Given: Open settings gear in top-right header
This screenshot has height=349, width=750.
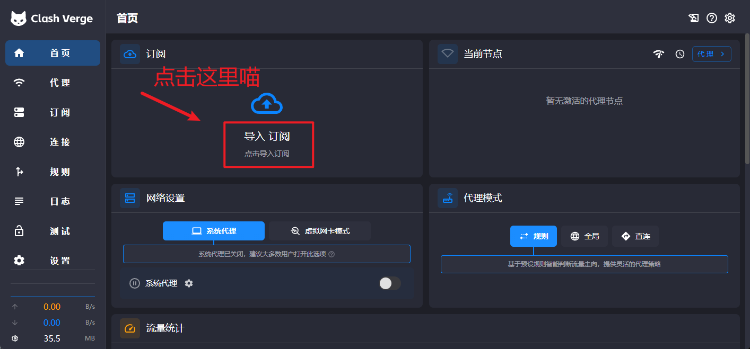Looking at the screenshot, I should [x=730, y=18].
